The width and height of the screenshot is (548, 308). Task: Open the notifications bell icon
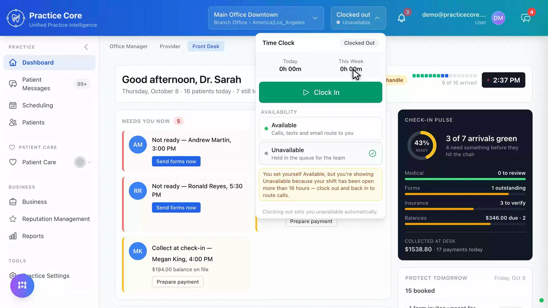tap(401, 18)
